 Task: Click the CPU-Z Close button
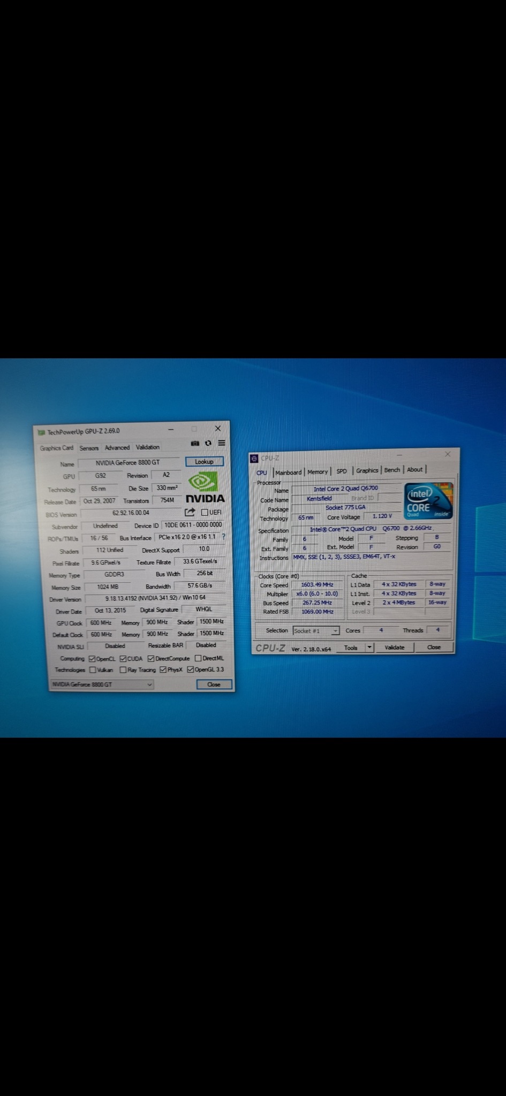point(434,647)
